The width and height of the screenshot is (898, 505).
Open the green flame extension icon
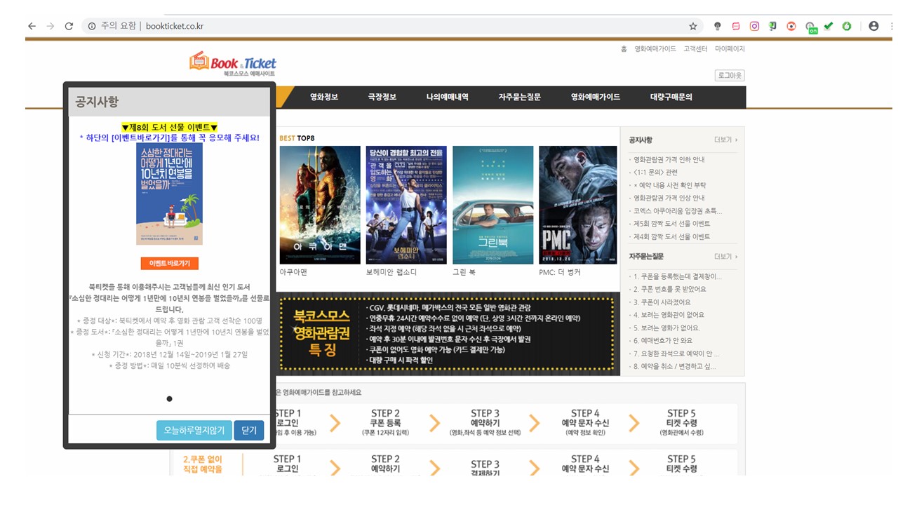pyautogui.click(x=847, y=26)
